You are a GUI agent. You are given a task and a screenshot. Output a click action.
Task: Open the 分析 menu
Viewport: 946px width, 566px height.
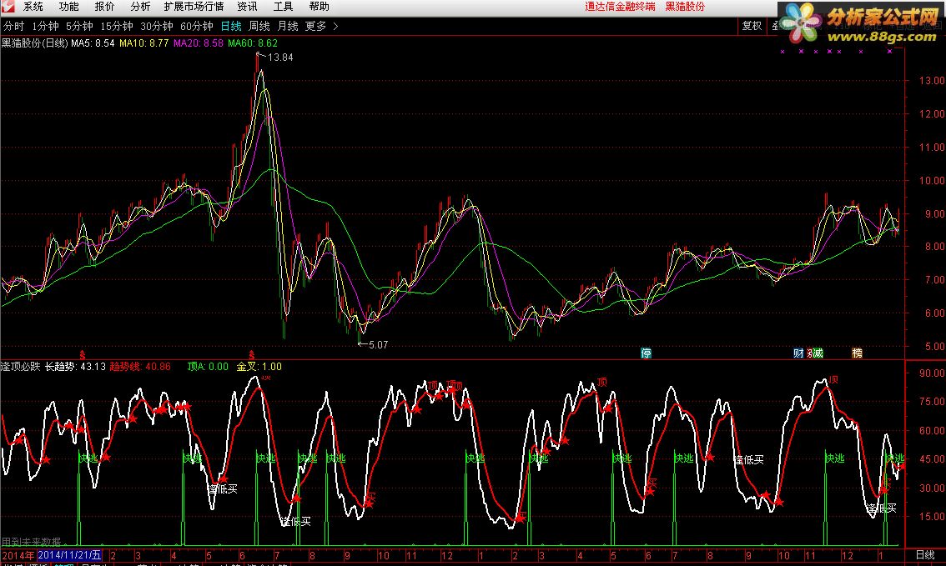point(140,7)
